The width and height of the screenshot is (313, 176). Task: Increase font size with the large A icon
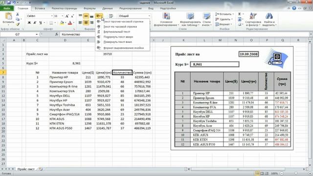pyautogui.click(x=67, y=16)
